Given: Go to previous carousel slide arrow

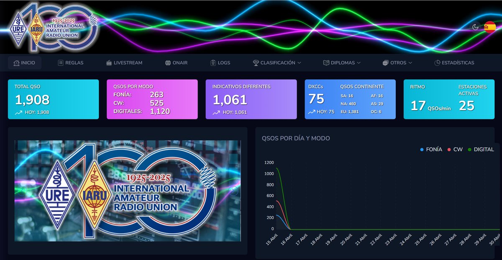Looking at the screenshot, I should (x=23, y=191).
